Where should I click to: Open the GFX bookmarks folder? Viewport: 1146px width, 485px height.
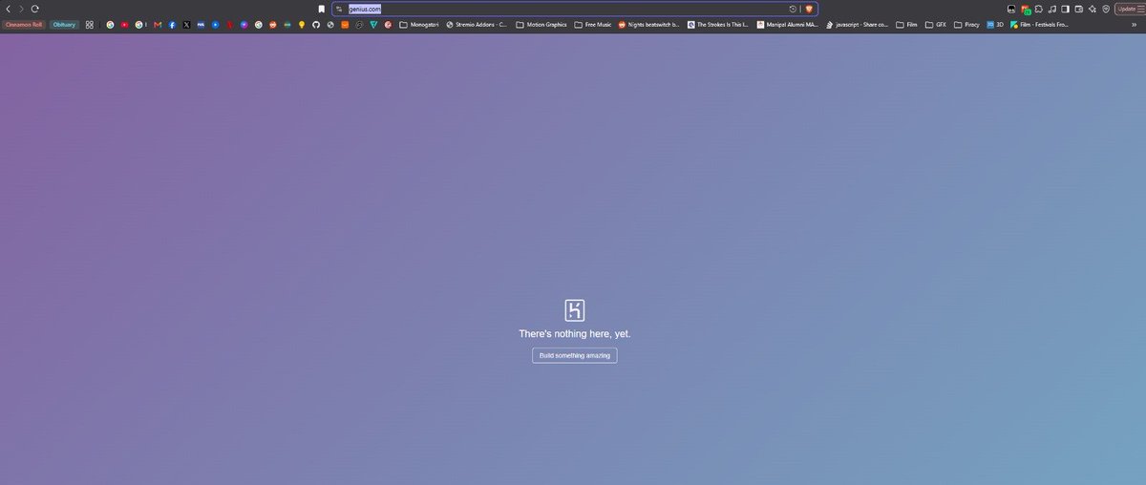click(934, 25)
